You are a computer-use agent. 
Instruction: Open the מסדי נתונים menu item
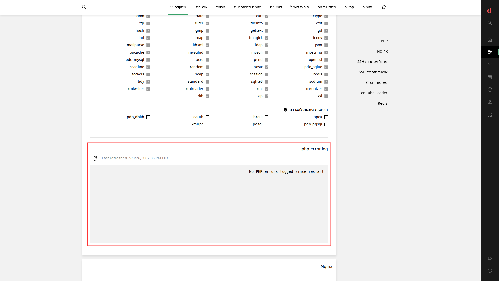click(327, 7)
